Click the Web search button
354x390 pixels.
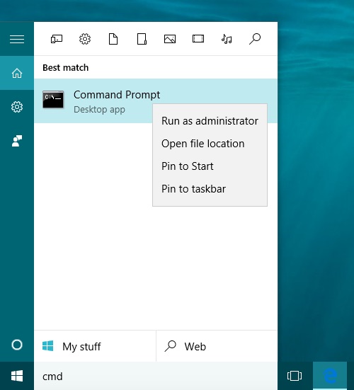click(x=217, y=346)
